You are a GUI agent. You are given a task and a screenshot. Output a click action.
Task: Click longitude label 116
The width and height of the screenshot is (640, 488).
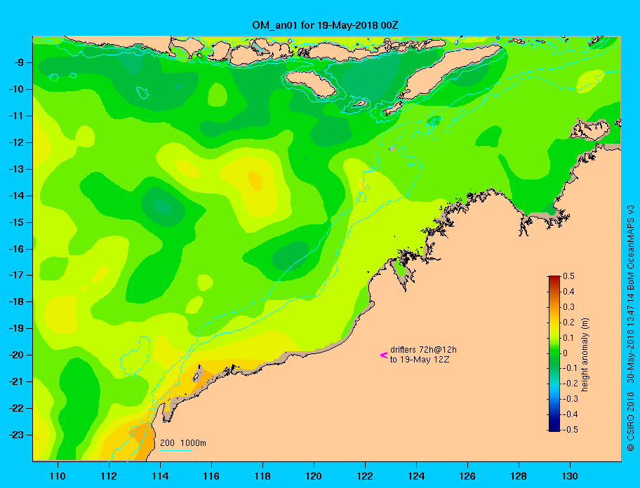coord(211,476)
